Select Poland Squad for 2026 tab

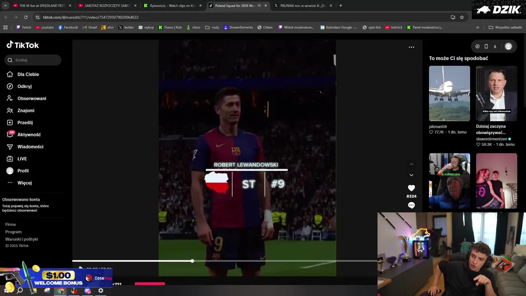(238, 6)
